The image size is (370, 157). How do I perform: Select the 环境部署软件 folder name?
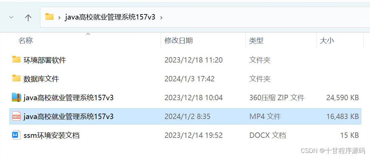coord(45,60)
